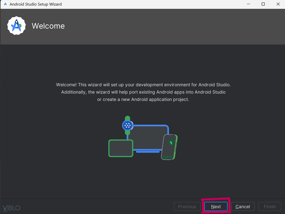Close the Setup Wizard window
The image size is (285, 214).
278,4
